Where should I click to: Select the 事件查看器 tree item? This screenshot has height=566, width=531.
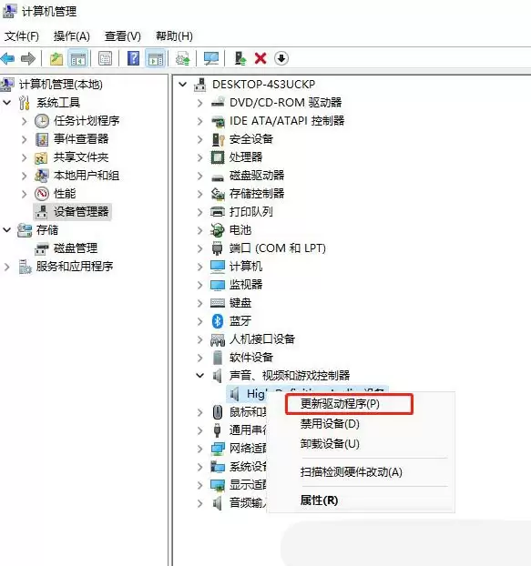81,139
